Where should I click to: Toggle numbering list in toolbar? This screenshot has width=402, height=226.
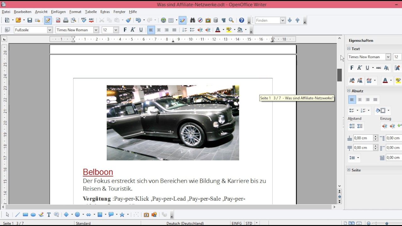(185, 30)
